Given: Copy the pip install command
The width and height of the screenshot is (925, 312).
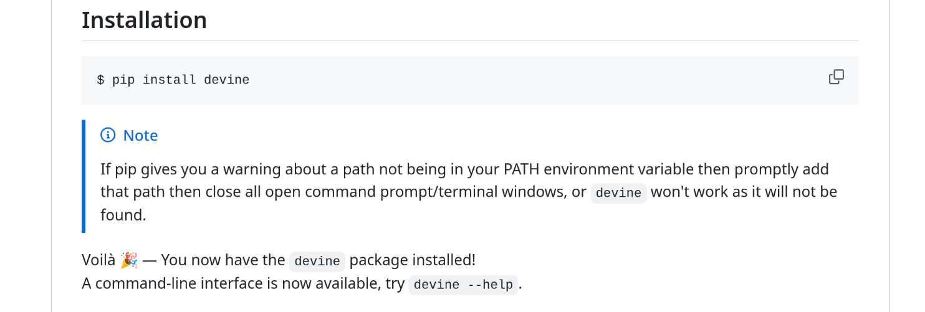Looking at the screenshot, I should coord(836,77).
